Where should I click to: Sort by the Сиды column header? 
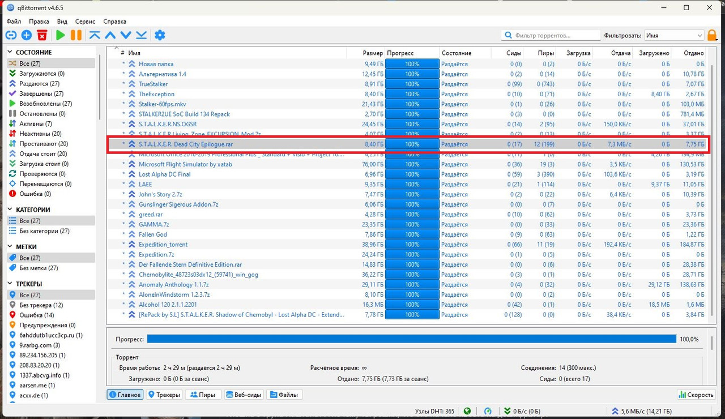coord(507,53)
